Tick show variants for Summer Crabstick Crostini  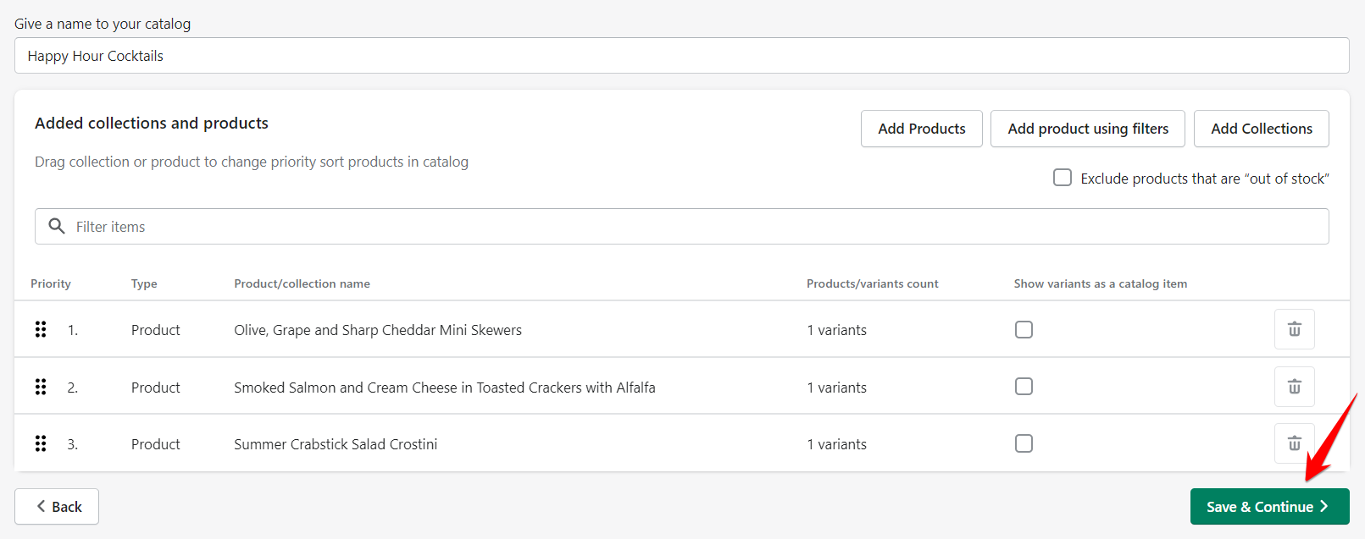point(1024,443)
